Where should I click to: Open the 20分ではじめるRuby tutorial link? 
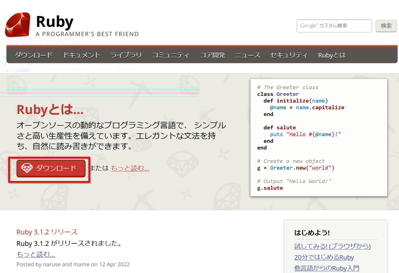point(325,257)
